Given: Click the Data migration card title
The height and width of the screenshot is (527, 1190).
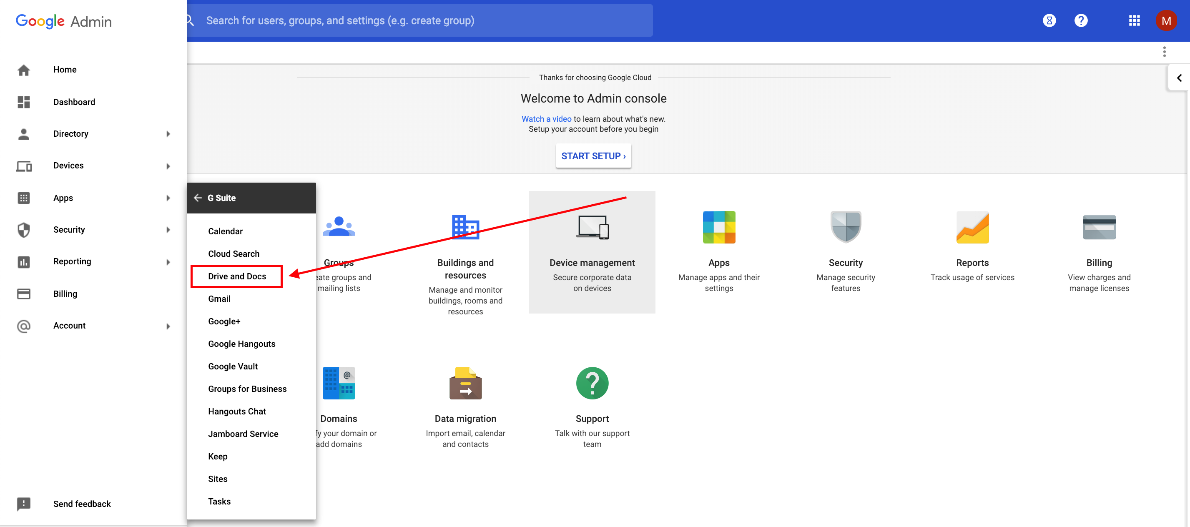Looking at the screenshot, I should pyautogui.click(x=465, y=419).
